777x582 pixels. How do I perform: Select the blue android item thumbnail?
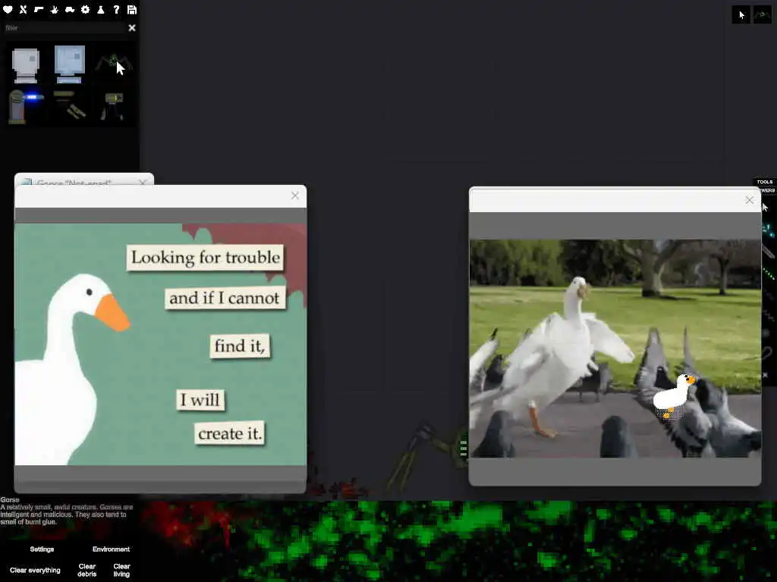coord(69,64)
